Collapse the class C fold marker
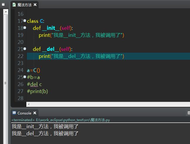The image size is (190, 144). 25,21
